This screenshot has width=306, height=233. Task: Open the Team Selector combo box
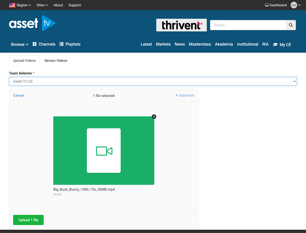pos(153,81)
